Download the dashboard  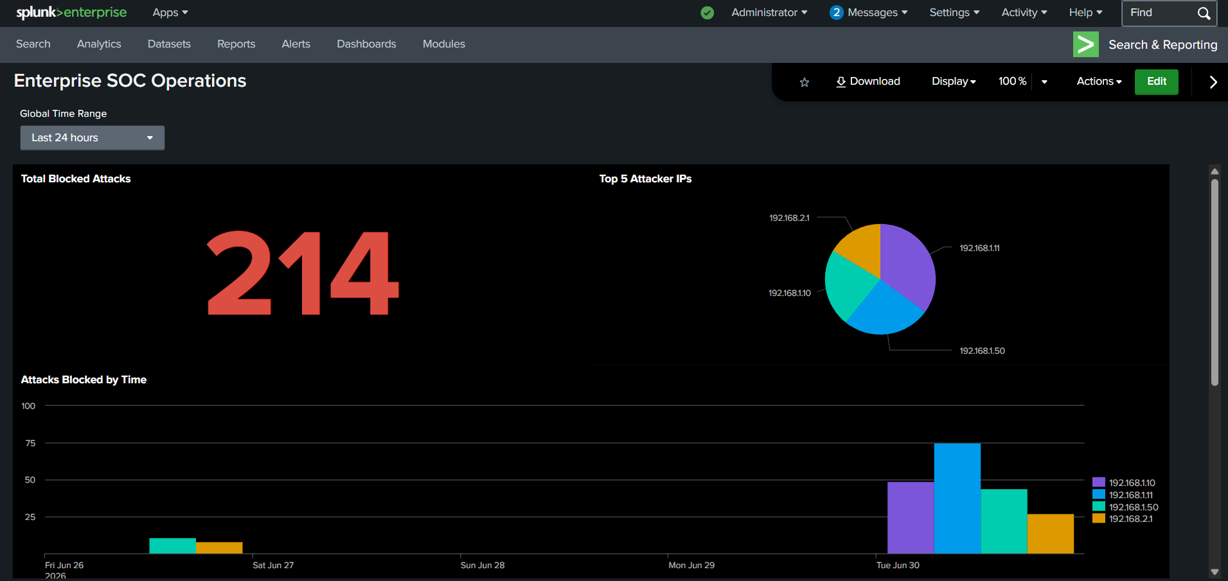point(868,82)
